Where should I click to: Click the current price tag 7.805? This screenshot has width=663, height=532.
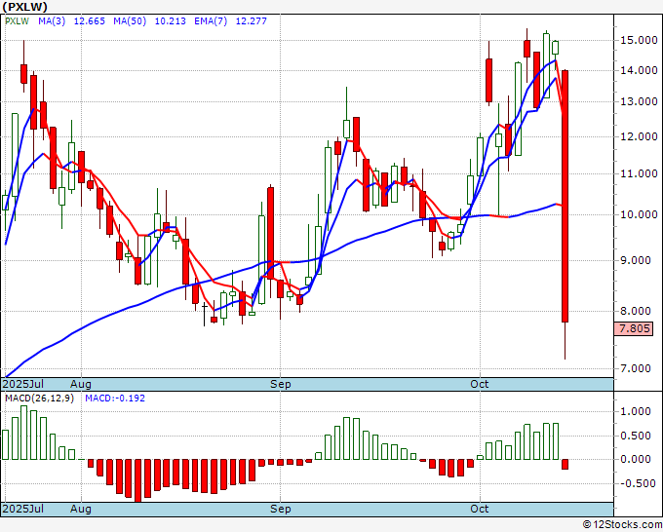(x=634, y=328)
